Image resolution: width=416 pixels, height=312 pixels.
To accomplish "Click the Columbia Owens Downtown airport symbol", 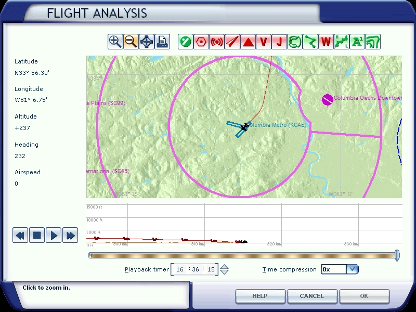I will (328, 100).
